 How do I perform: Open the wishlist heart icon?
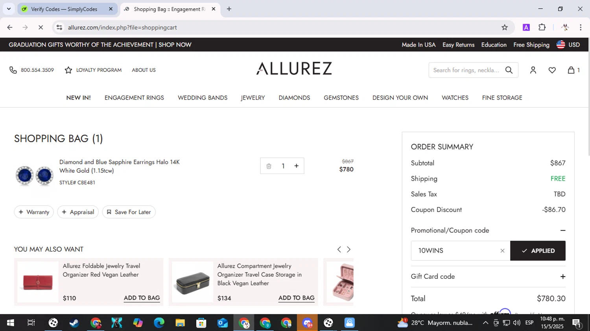pos(552,70)
